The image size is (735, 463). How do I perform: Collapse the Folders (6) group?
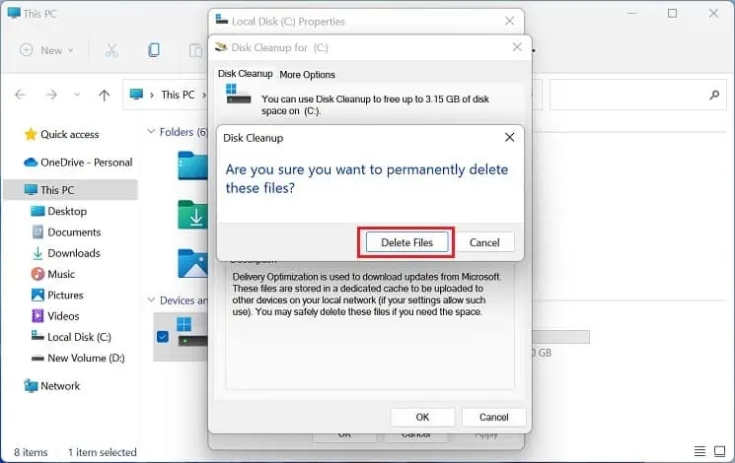(151, 132)
